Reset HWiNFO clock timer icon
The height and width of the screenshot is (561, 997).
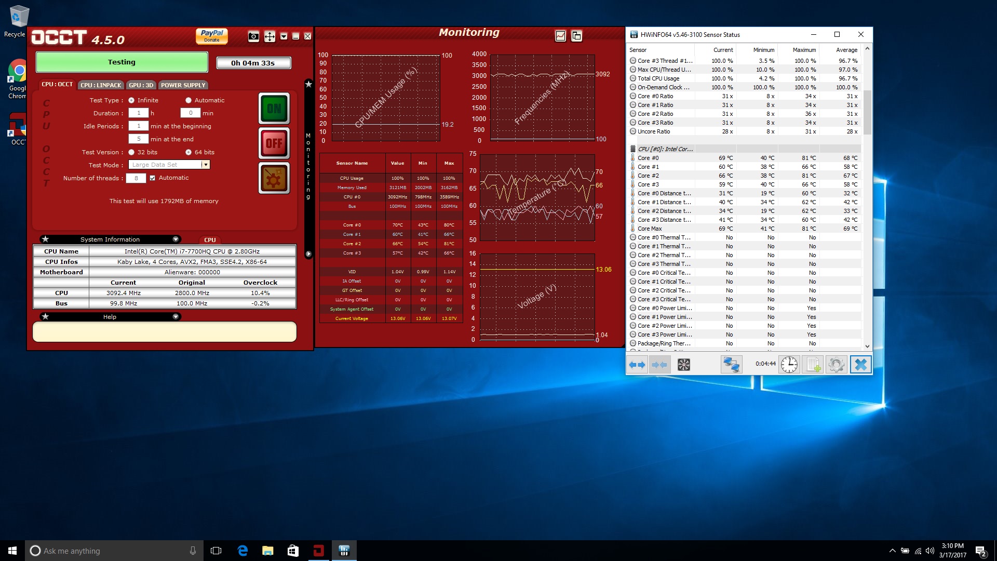789,365
